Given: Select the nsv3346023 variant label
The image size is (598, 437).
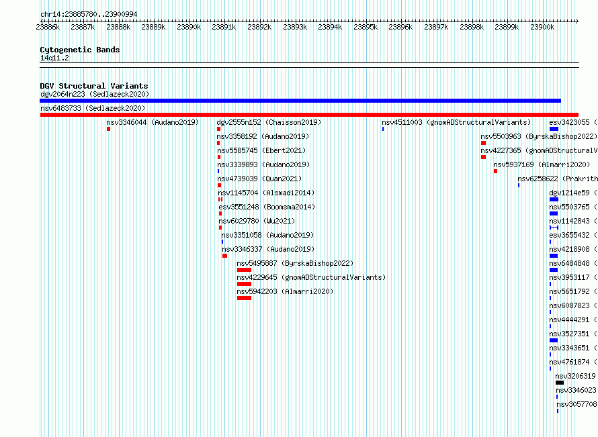Looking at the screenshot, I should pos(576,390).
